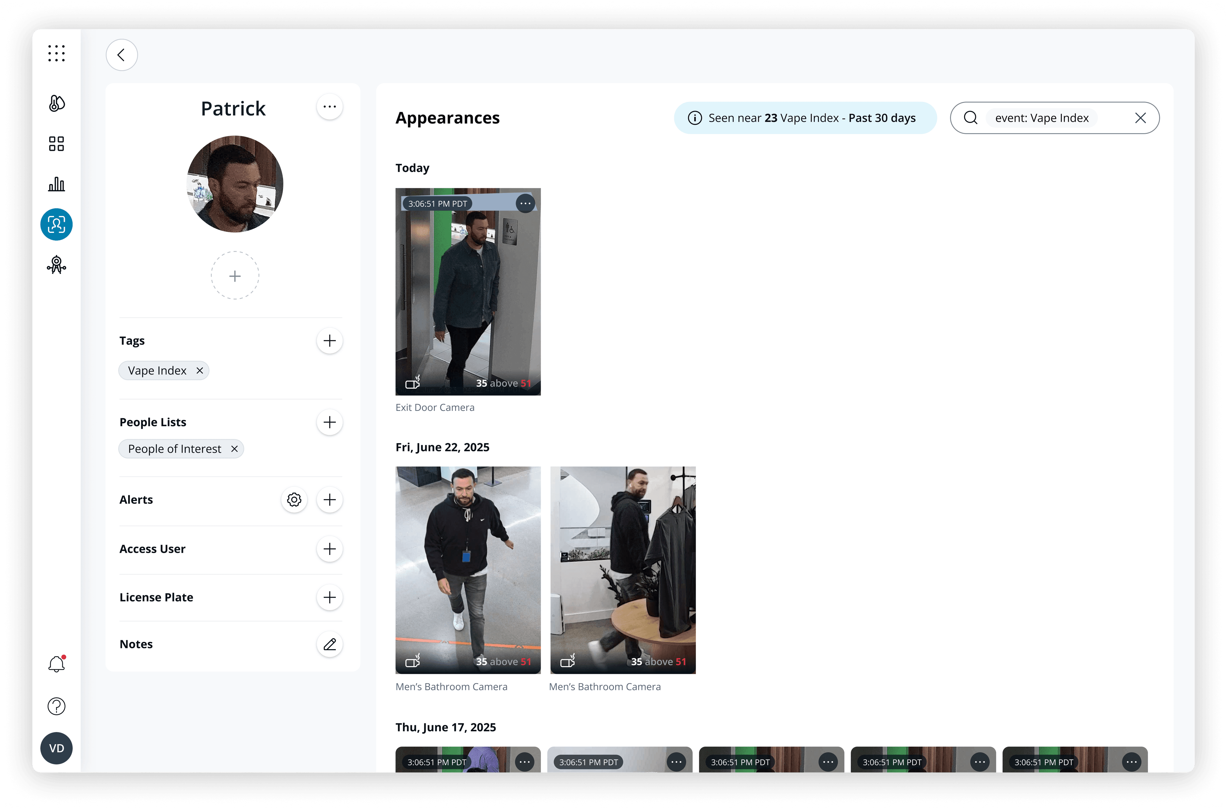Select the environmental sensors icon in the sidebar

click(56, 103)
